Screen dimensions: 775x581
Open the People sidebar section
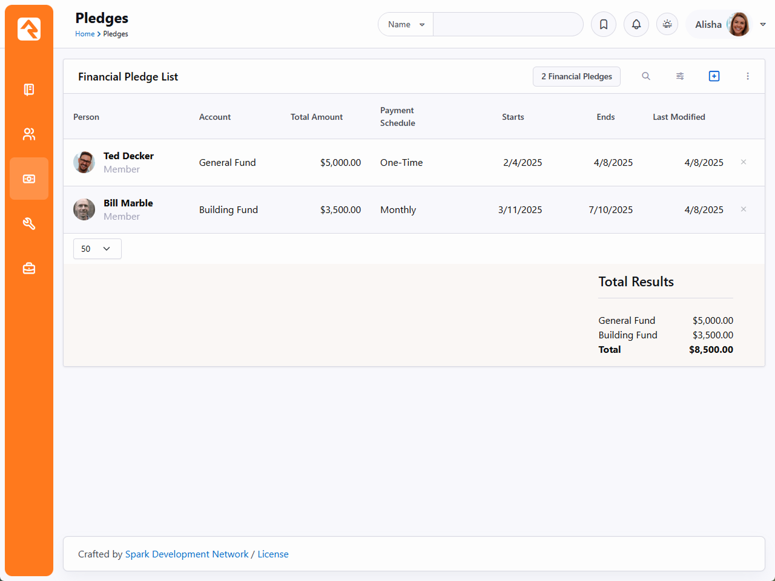tap(29, 134)
